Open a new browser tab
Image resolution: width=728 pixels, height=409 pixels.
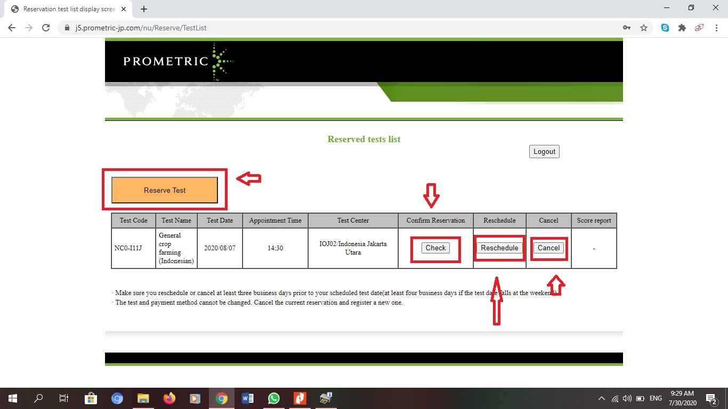(143, 9)
